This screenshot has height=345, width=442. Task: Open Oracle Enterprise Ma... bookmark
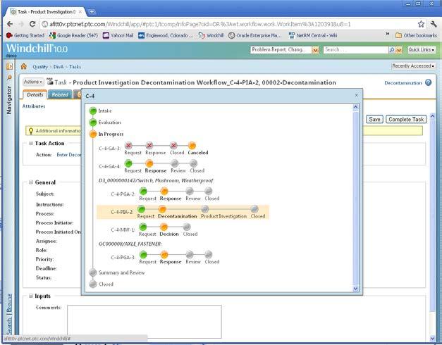click(254, 35)
